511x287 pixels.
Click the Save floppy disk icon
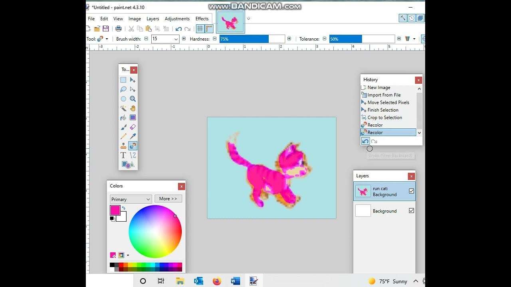coord(106,29)
